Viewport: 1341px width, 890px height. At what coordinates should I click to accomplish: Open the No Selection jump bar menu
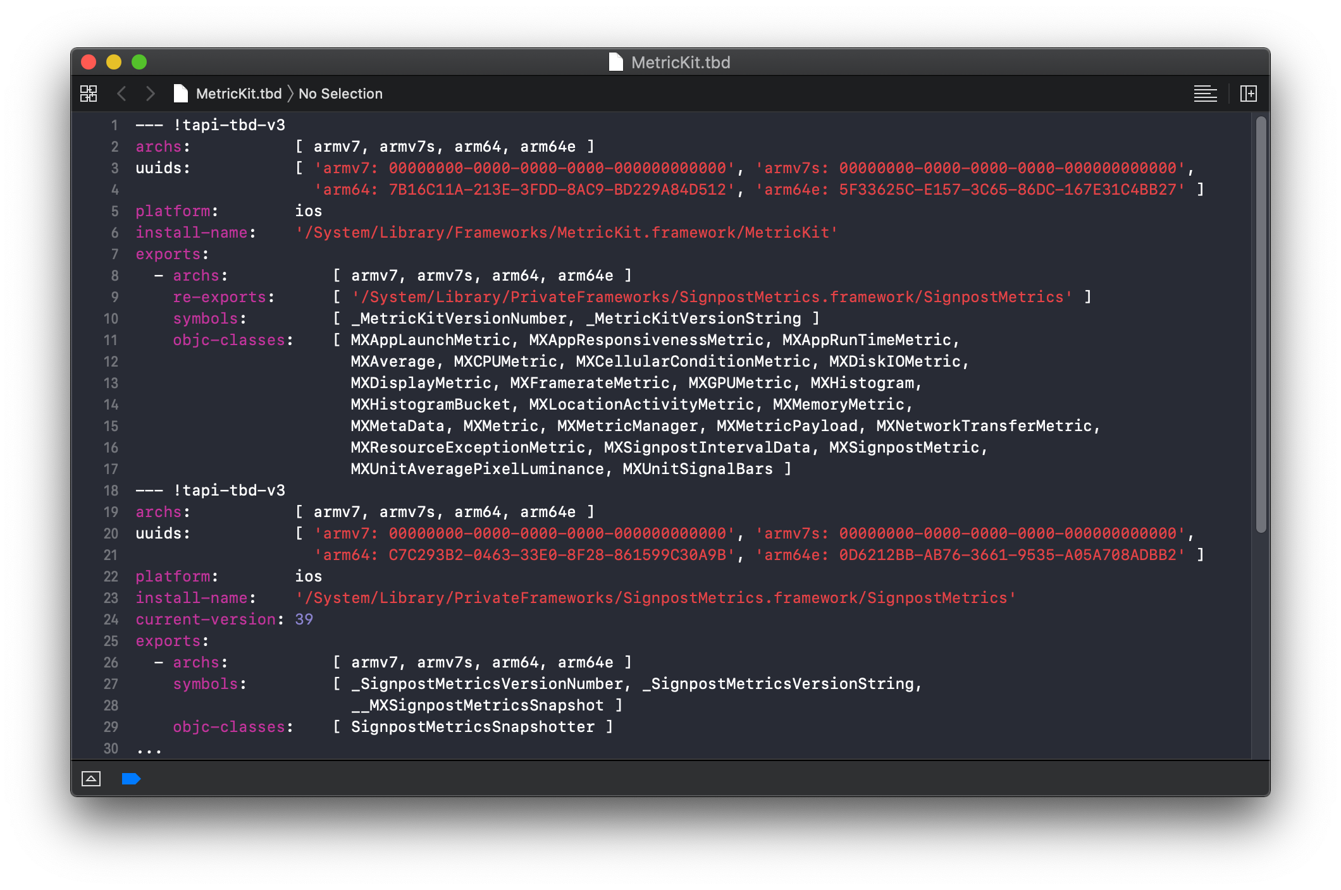click(340, 94)
